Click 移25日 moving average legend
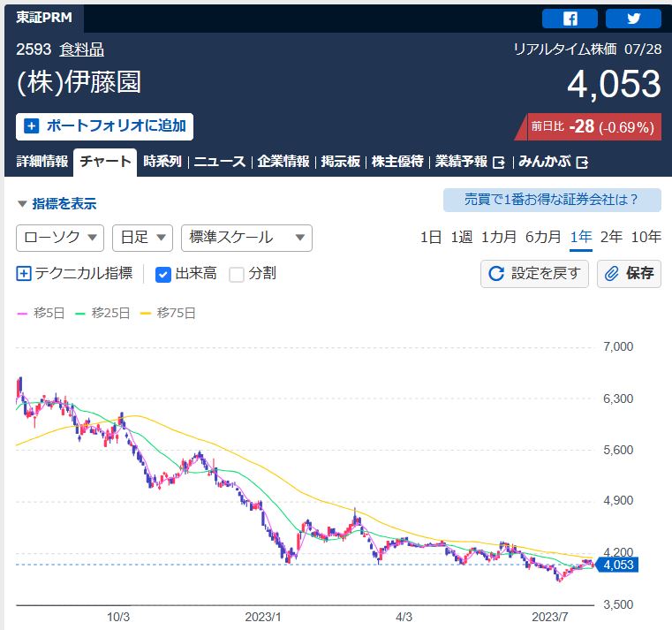 pyautogui.click(x=102, y=314)
